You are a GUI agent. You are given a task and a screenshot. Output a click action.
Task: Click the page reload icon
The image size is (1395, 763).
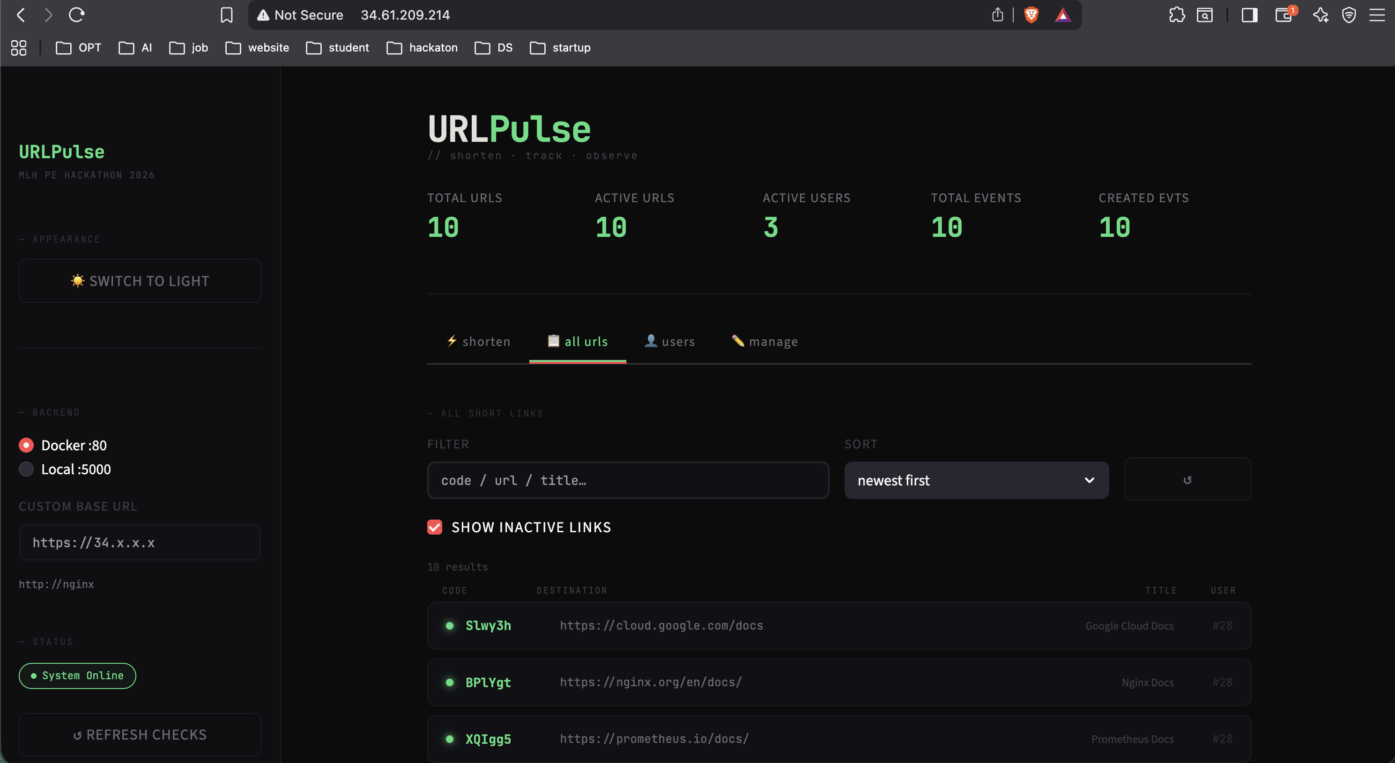(76, 15)
